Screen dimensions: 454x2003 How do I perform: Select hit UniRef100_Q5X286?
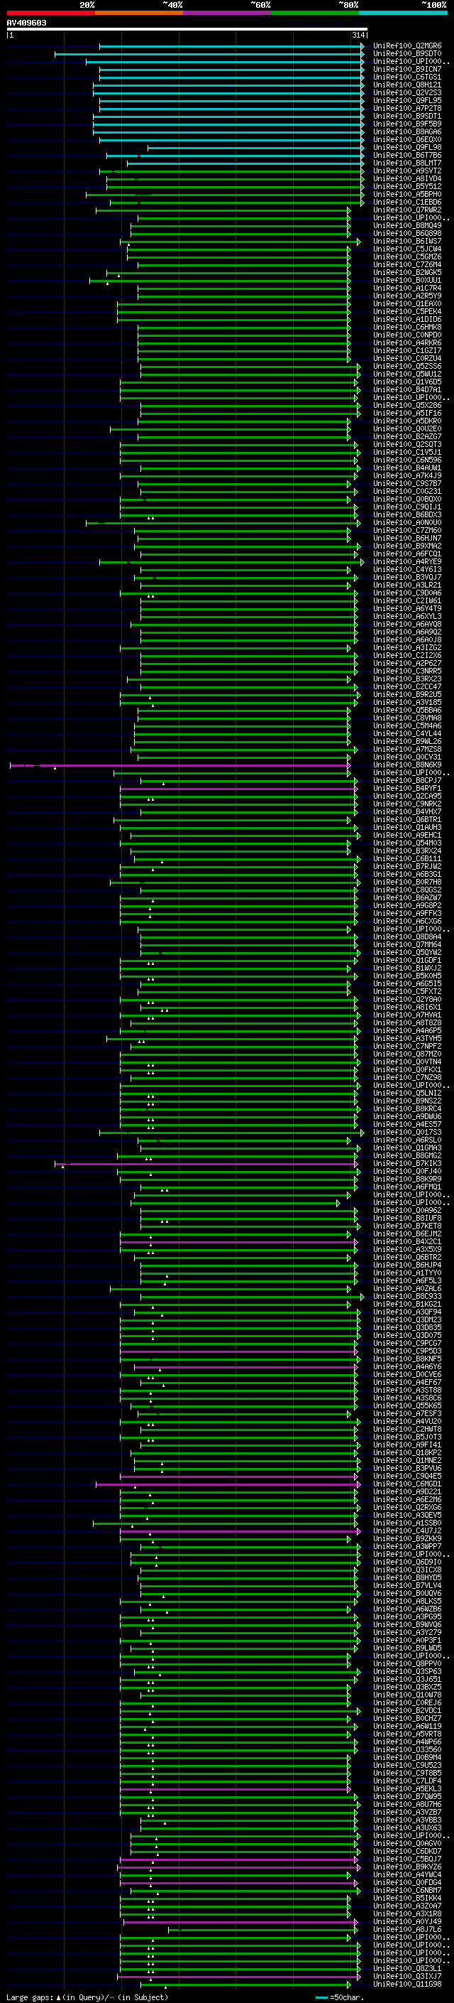[407, 405]
